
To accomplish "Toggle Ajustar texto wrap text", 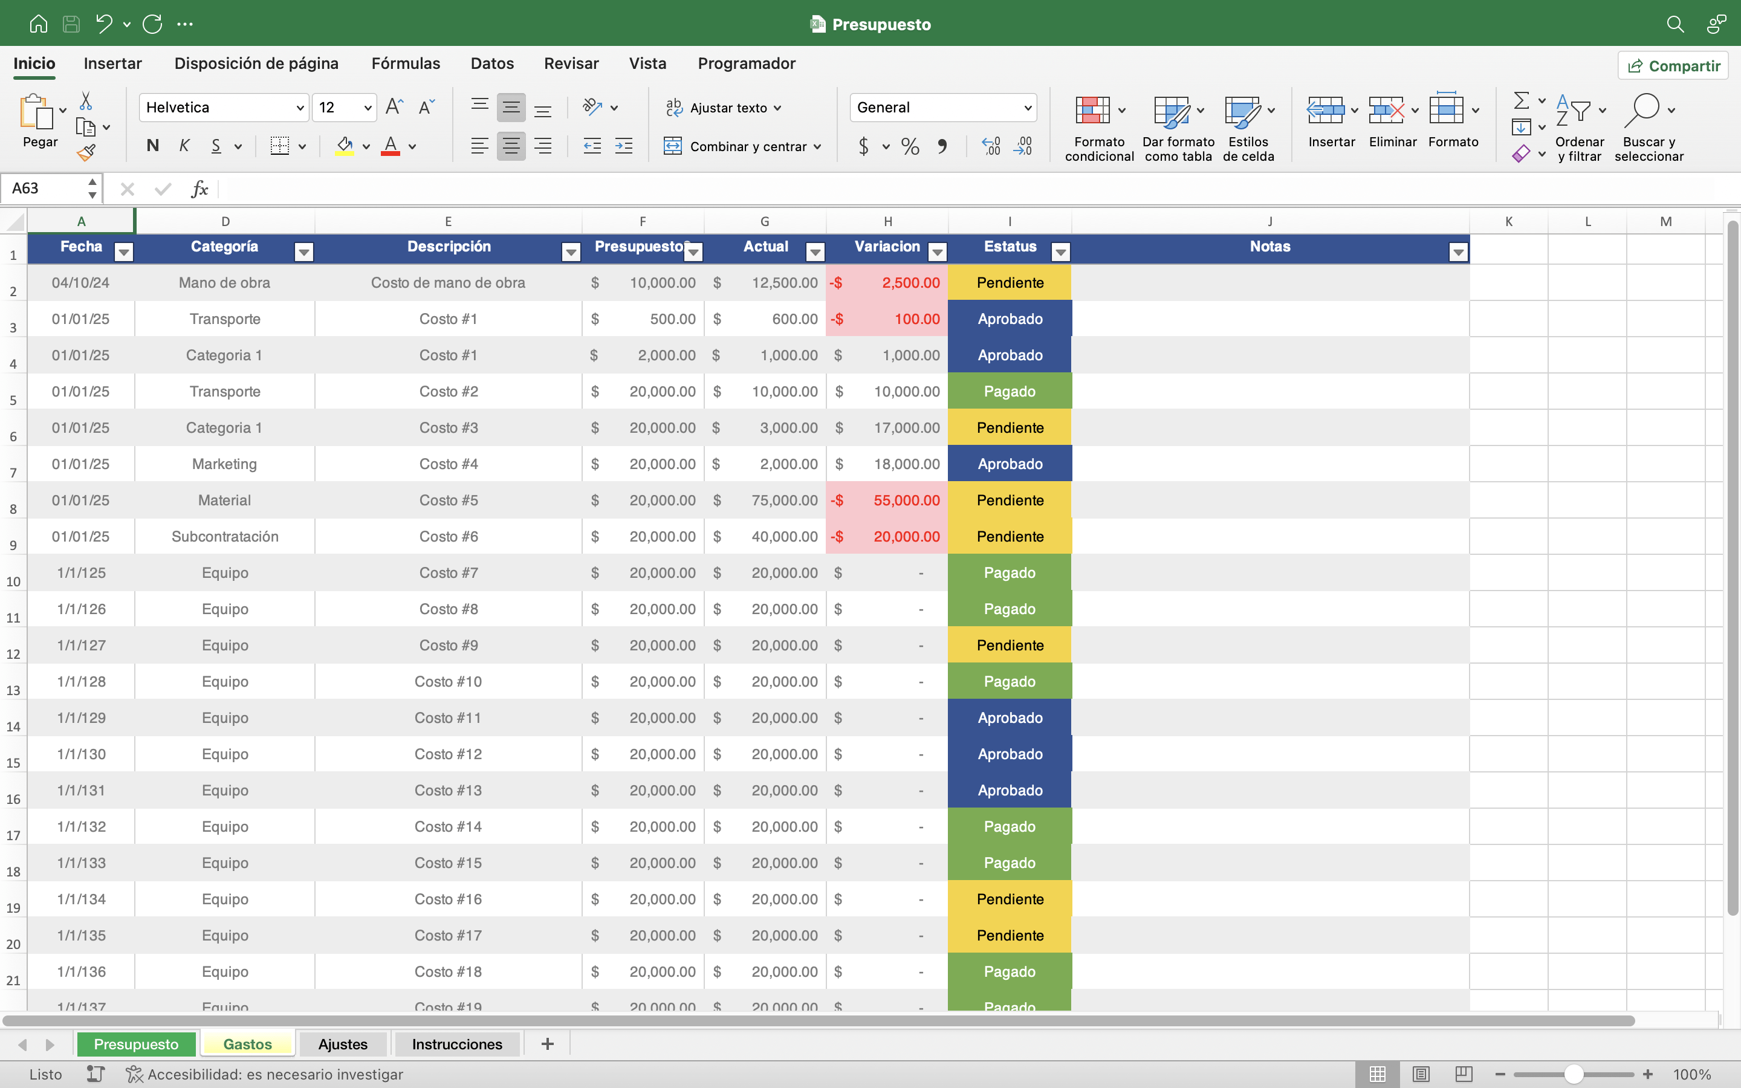I will [723, 107].
